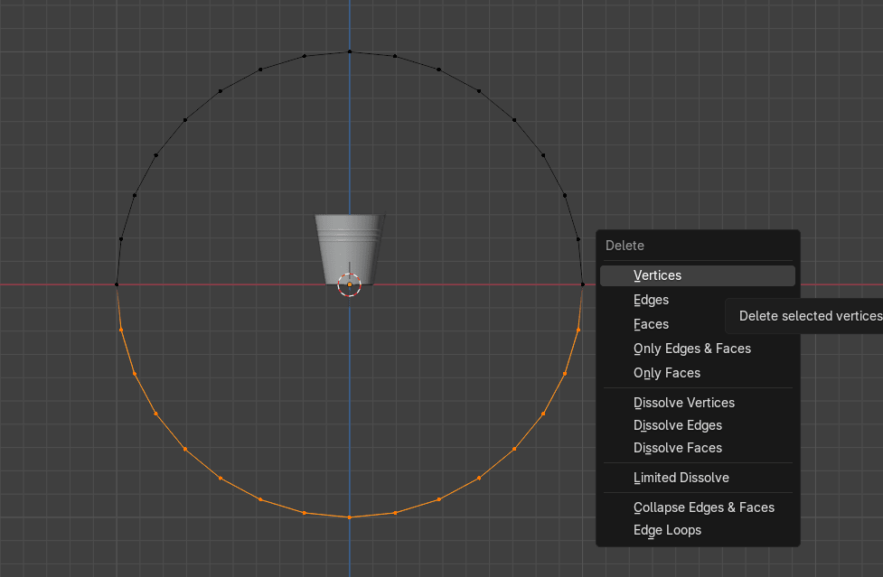The height and width of the screenshot is (577, 883).
Task: Click the orange vertex just right of the bottommost vertex
Action: pos(395,513)
